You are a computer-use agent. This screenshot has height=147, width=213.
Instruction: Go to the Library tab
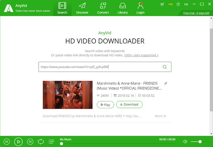[122, 8]
